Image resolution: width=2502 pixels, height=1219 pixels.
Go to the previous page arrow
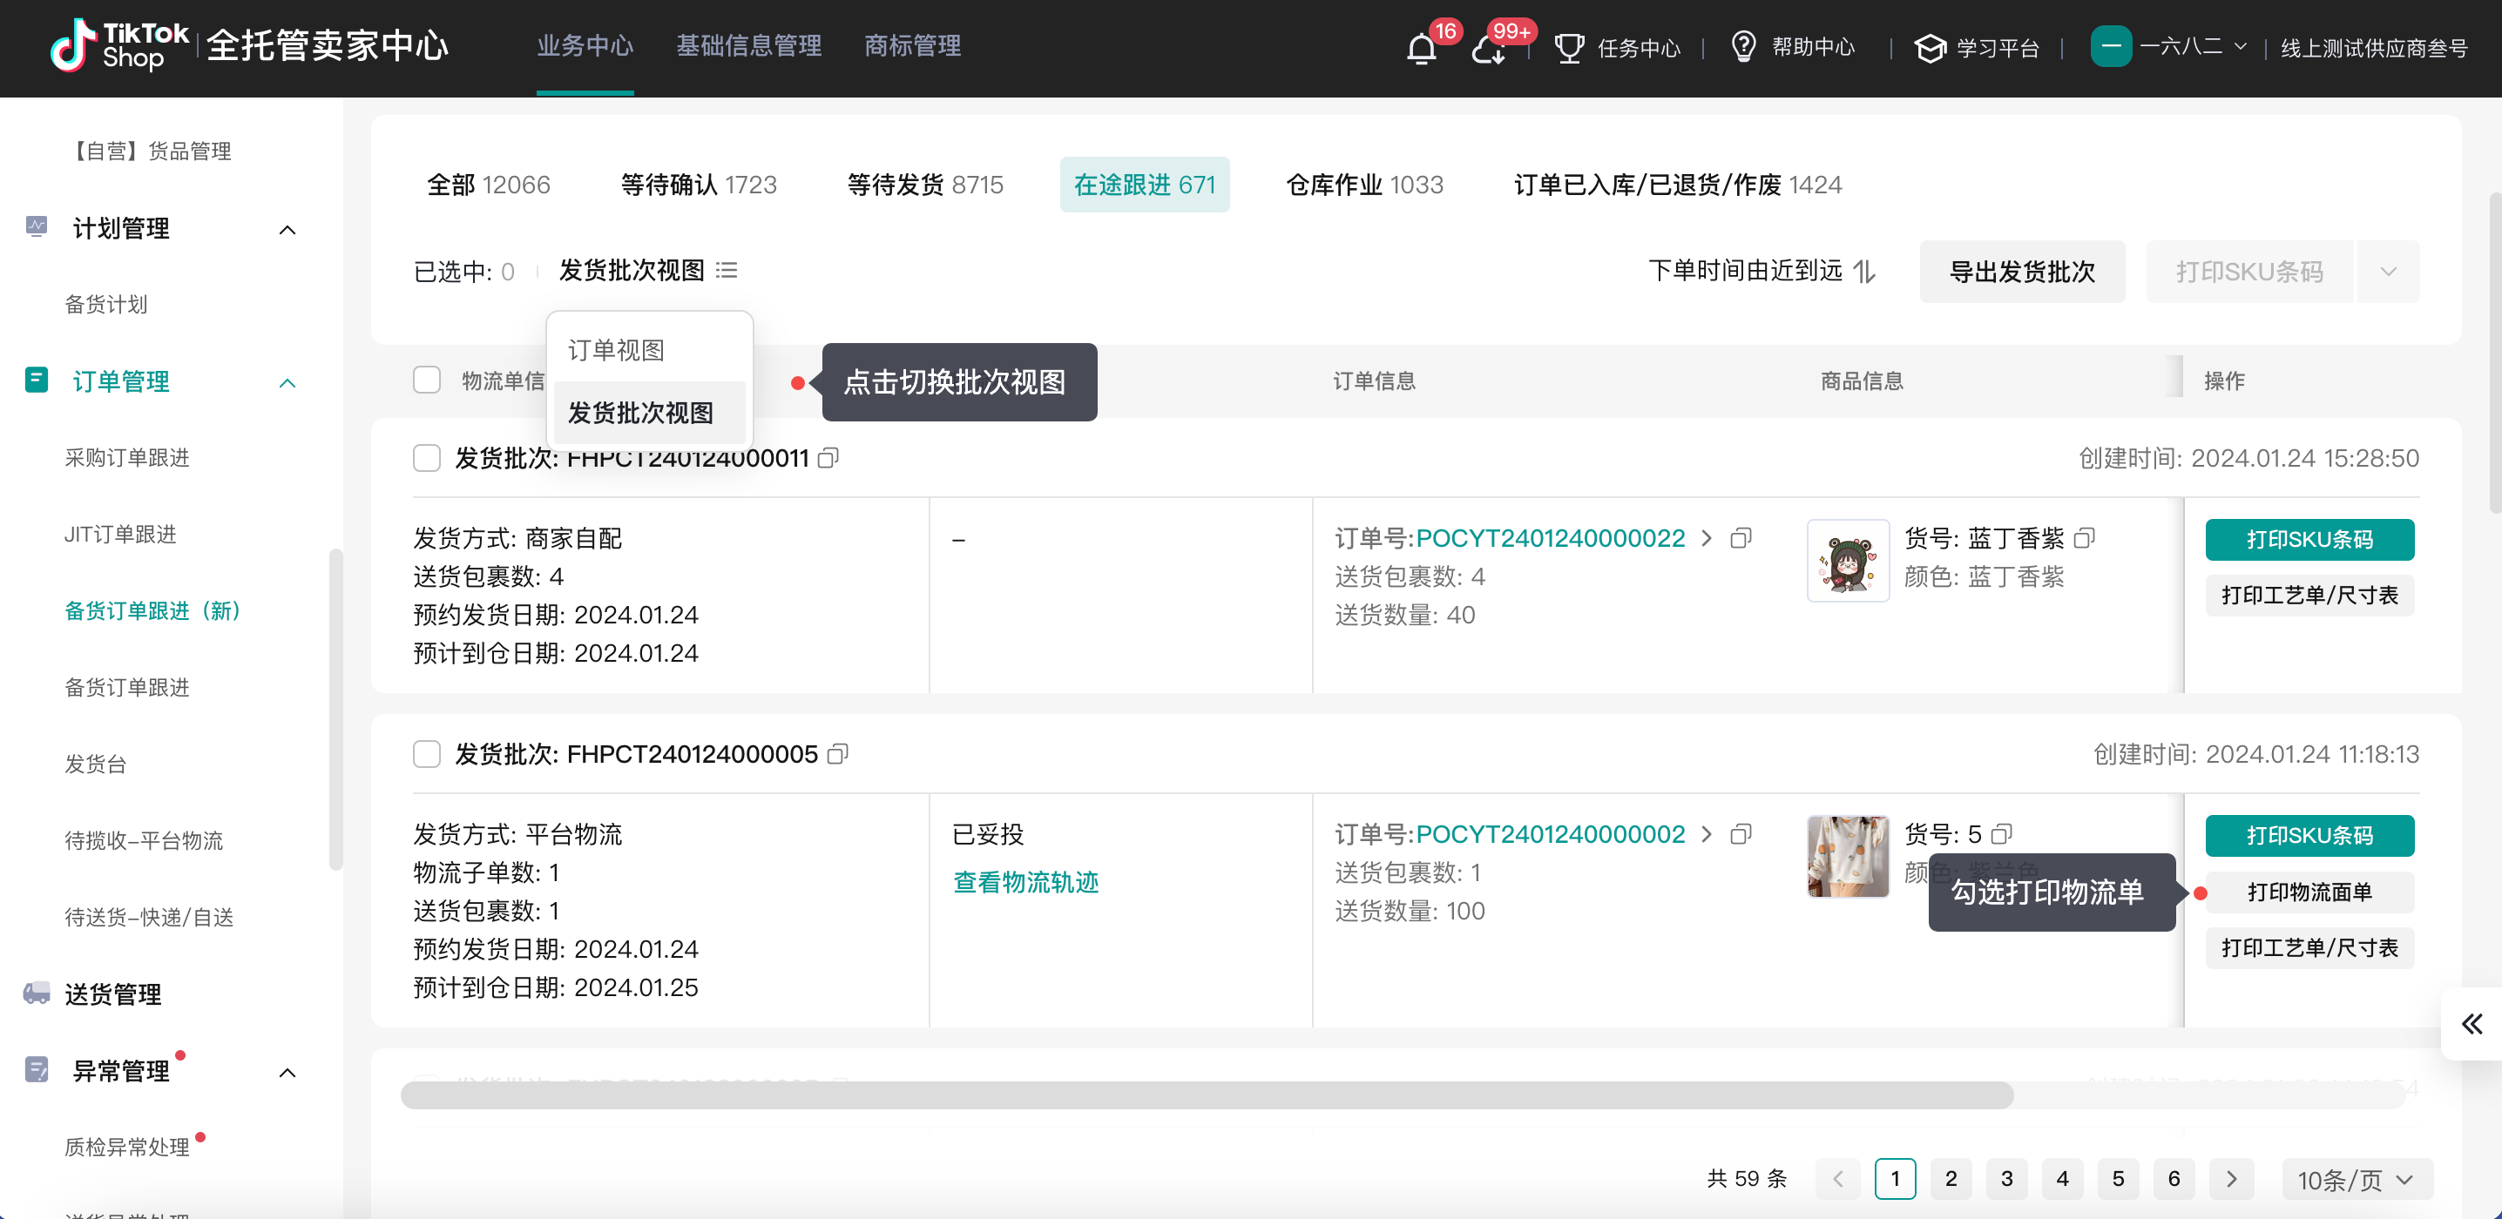1837,1178
